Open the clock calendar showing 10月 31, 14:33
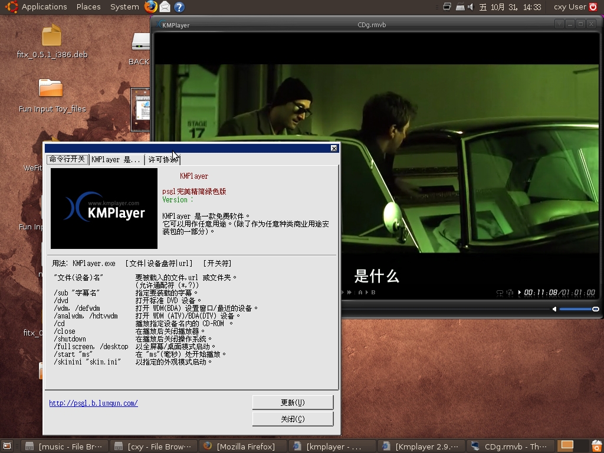The height and width of the screenshot is (453, 604). [510, 7]
